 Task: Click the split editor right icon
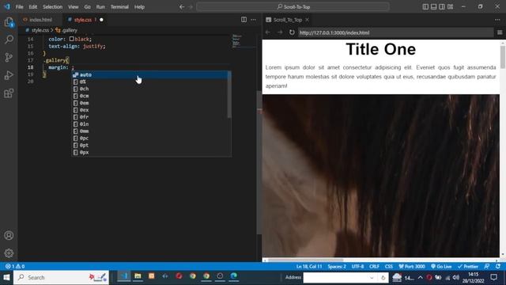tap(244, 20)
